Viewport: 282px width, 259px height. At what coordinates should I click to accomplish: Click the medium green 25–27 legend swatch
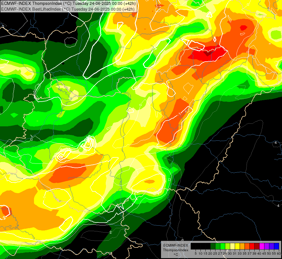point(218,246)
